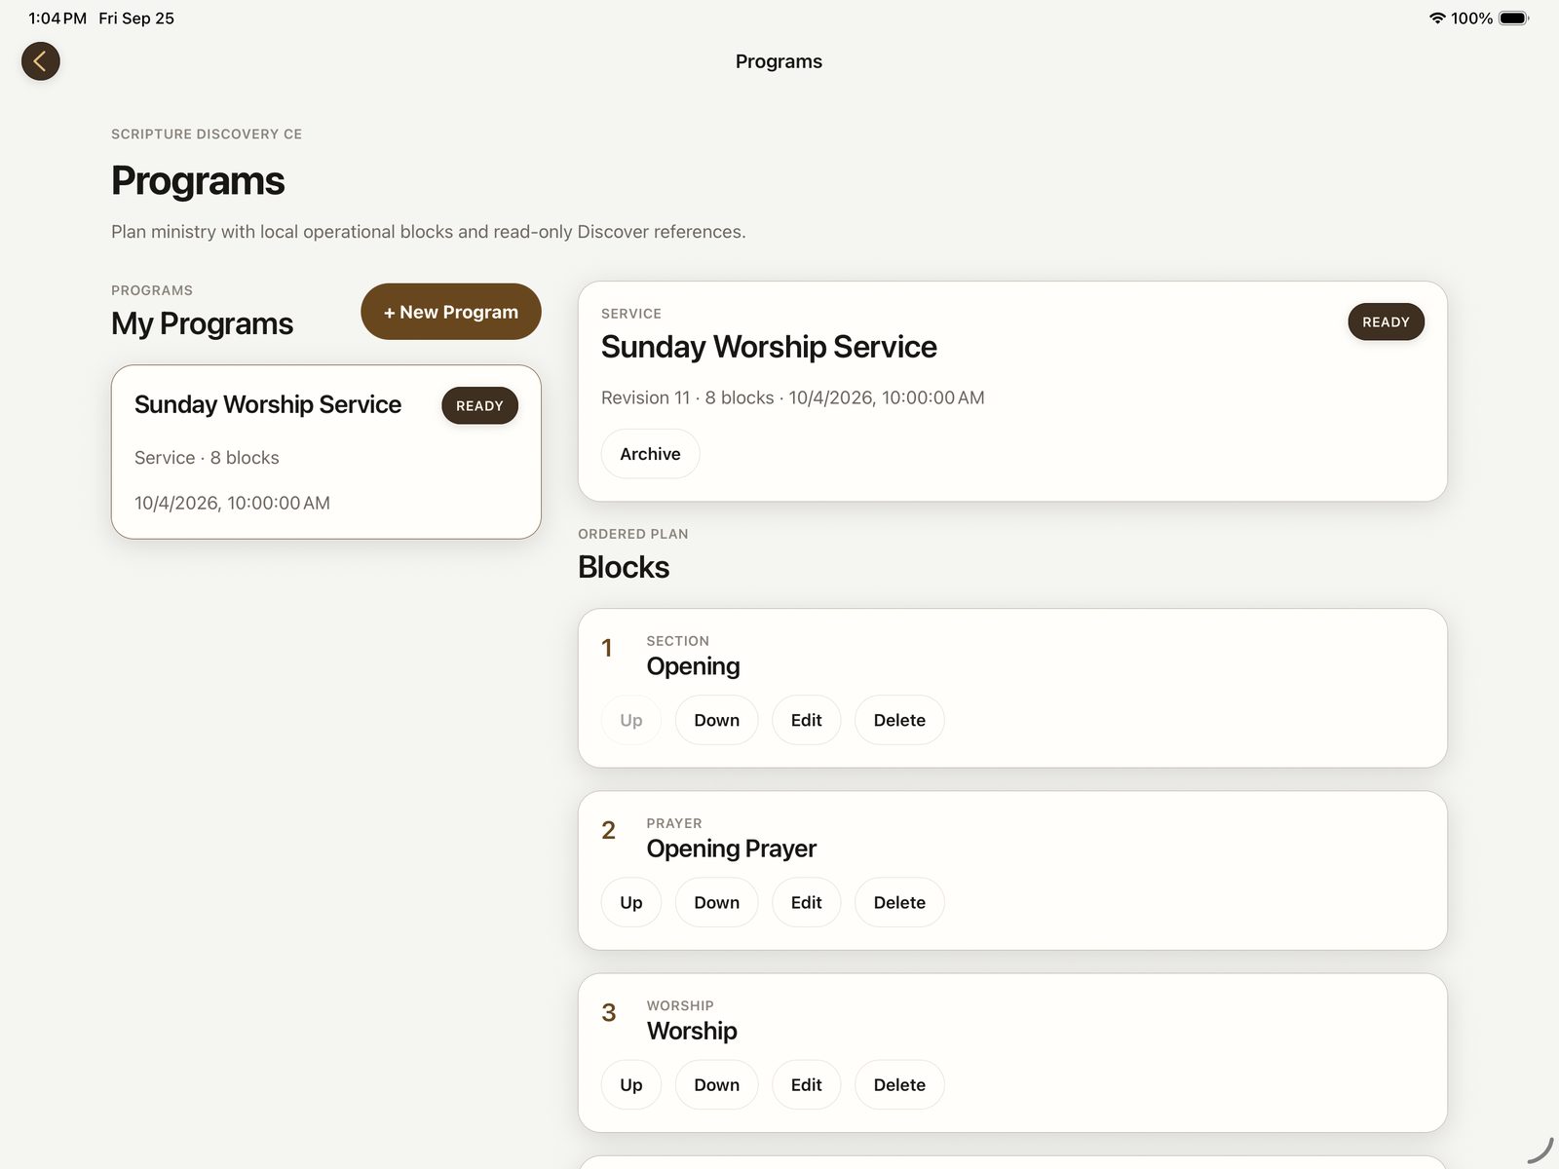Delete the Opening section block
The image size is (1559, 1169).
[899, 720]
